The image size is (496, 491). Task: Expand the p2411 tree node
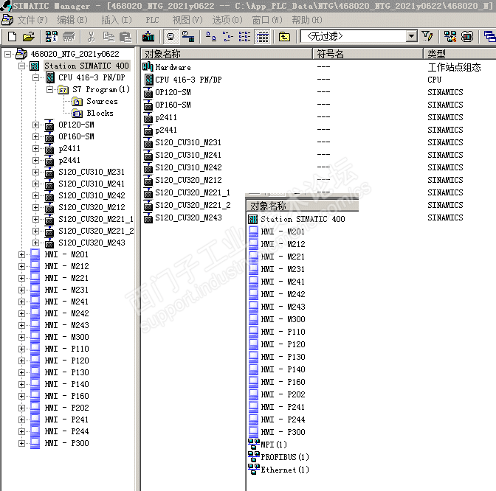(35, 148)
